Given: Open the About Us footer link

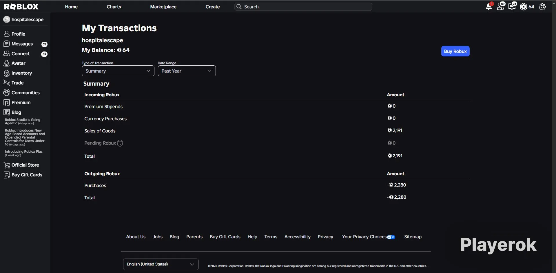Looking at the screenshot, I should 136,237.
